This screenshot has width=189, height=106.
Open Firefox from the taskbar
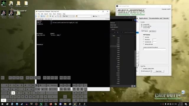point(51,104)
